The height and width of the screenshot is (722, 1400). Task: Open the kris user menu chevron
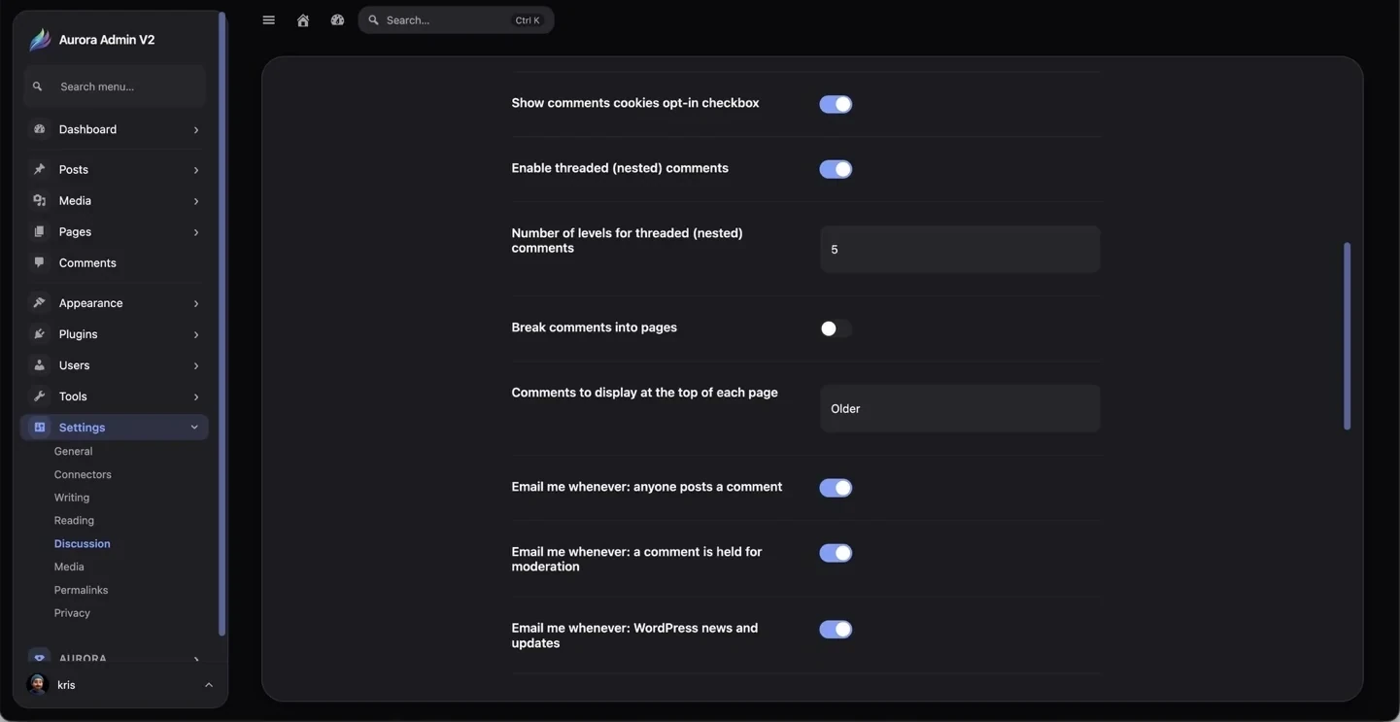coord(209,685)
